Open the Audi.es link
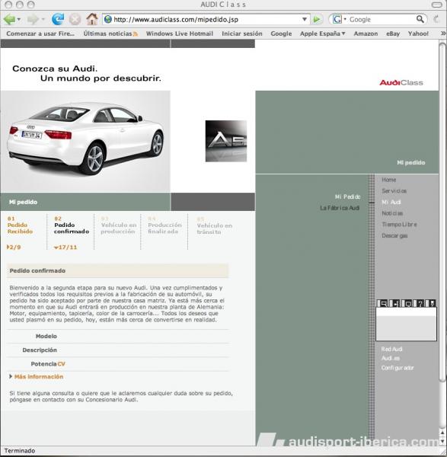This screenshot has height=457, width=447. click(391, 358)
